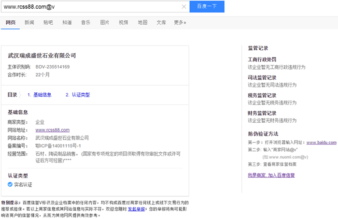Click the 网站名称 value text
338x219 pixels.
click(x=62, y=138)
